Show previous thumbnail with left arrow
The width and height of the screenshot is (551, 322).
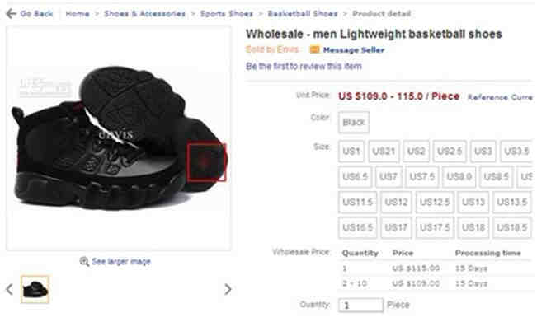10,289
